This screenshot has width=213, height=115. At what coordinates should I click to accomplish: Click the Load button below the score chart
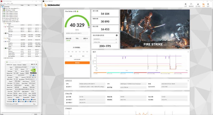tap(71, 56)
